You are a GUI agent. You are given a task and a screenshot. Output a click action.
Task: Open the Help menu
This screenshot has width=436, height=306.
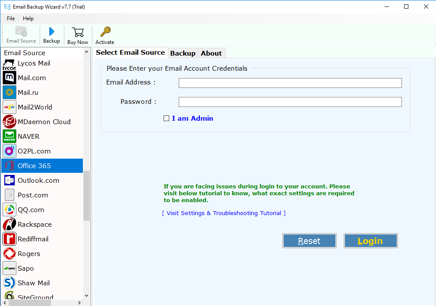pyautogui.click(x=28, y=19)
